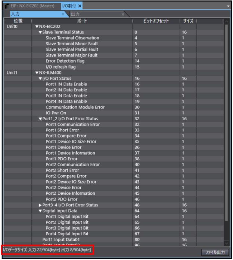Select Port2 Digital Input Bit
The image size is (233, 260).
click(x=114, y=223)
